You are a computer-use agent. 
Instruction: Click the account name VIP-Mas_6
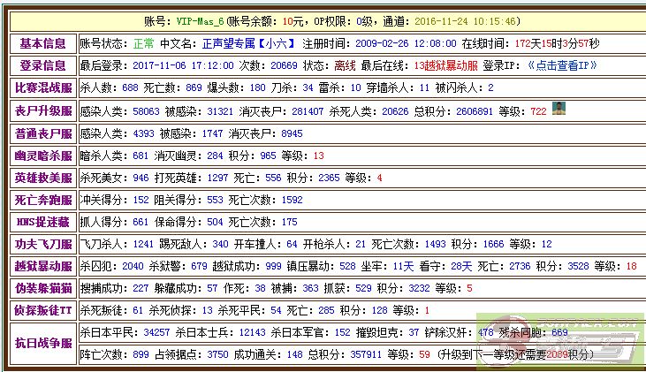[x=201, y=21]
